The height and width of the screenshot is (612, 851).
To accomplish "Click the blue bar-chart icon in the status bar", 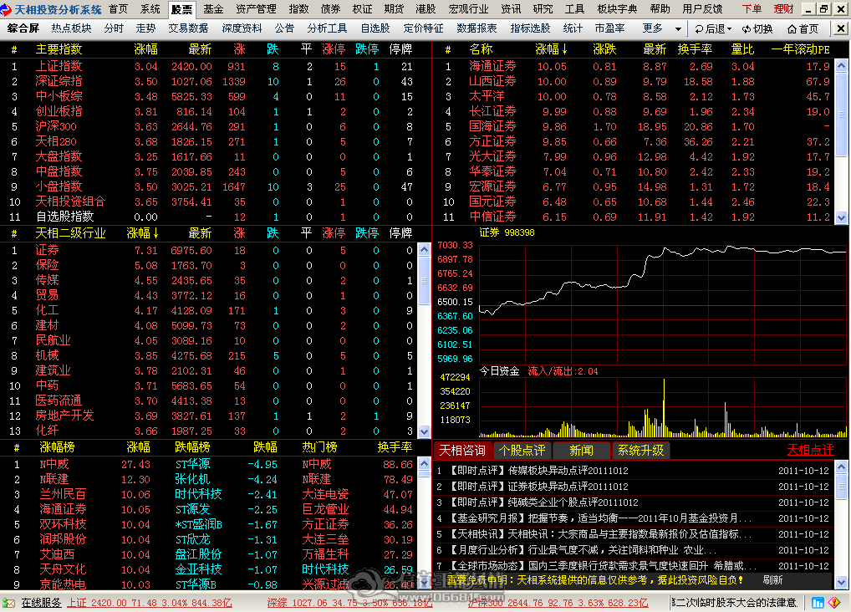I will (818, 603).
